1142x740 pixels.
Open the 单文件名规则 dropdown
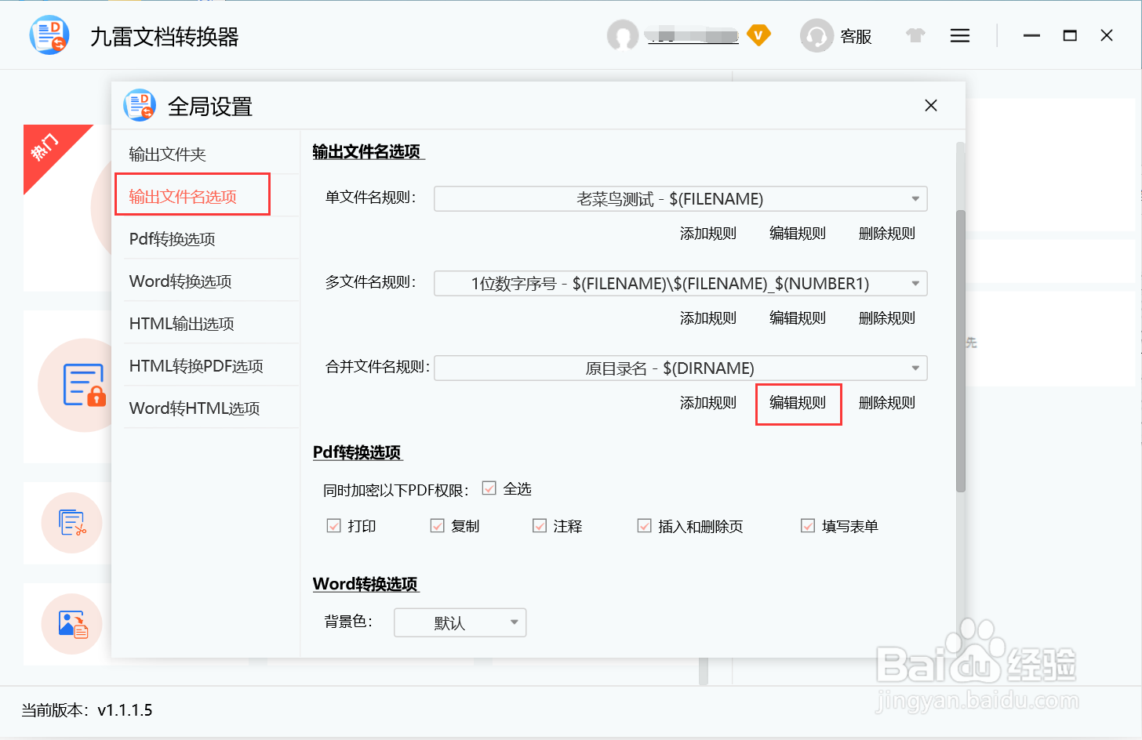(681, 199)
